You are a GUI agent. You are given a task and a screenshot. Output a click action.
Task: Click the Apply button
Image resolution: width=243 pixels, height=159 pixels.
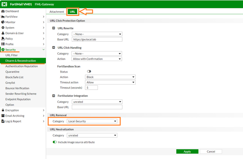coord(187,152)
